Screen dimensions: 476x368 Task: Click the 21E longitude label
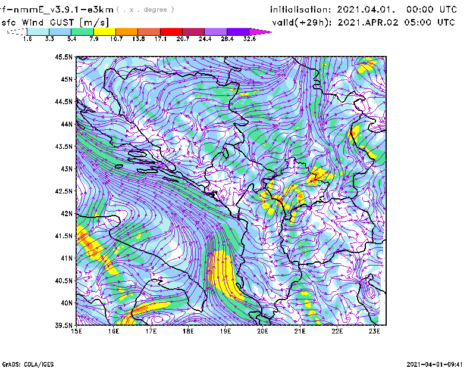coord(300,331)
